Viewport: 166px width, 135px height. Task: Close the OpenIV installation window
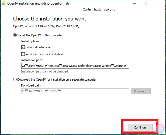click(159, 4)
